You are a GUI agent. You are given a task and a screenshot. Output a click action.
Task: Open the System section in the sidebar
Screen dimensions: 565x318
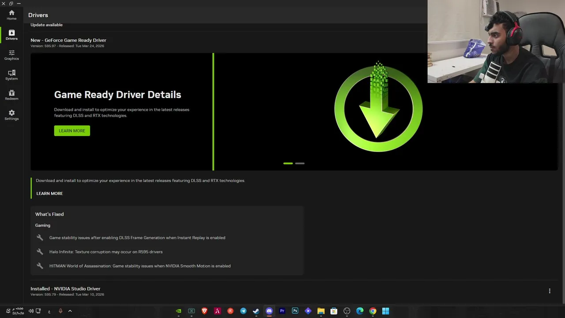(x=11, y=75)
